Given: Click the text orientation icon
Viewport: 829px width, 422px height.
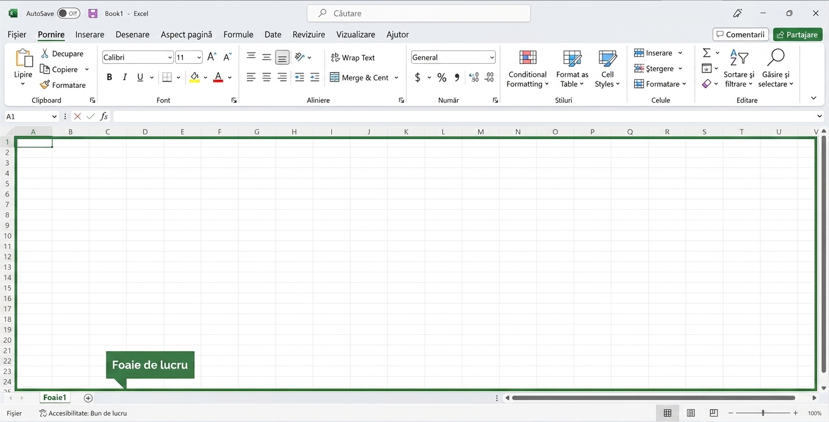Looking at the screenshot, I should [x=299, y=57].
